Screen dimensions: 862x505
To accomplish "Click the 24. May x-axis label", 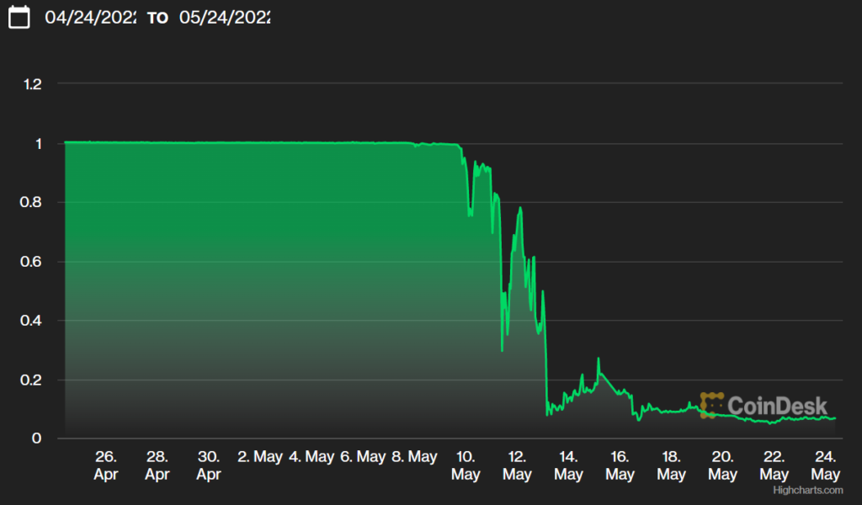I will 826,465.
